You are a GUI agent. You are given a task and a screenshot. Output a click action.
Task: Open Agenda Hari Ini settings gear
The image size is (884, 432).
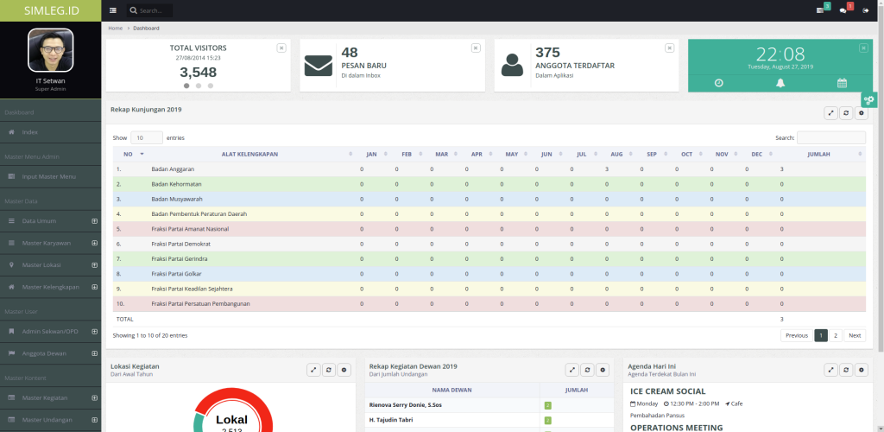click(861, 370)
